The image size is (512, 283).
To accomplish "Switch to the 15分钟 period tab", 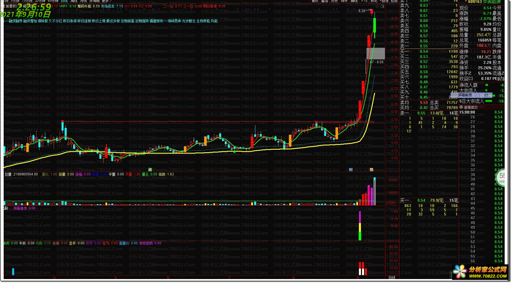I will [27, 1].
